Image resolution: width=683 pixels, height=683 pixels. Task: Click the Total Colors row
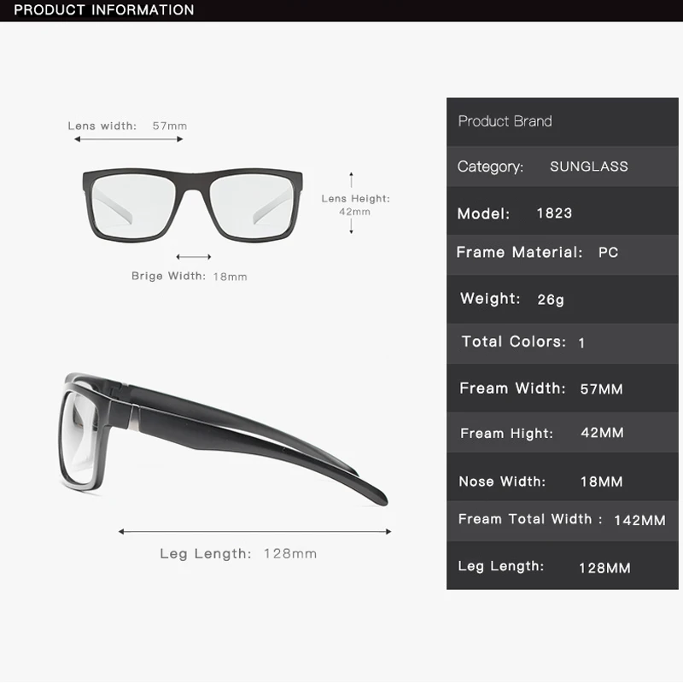pos(563,344)
